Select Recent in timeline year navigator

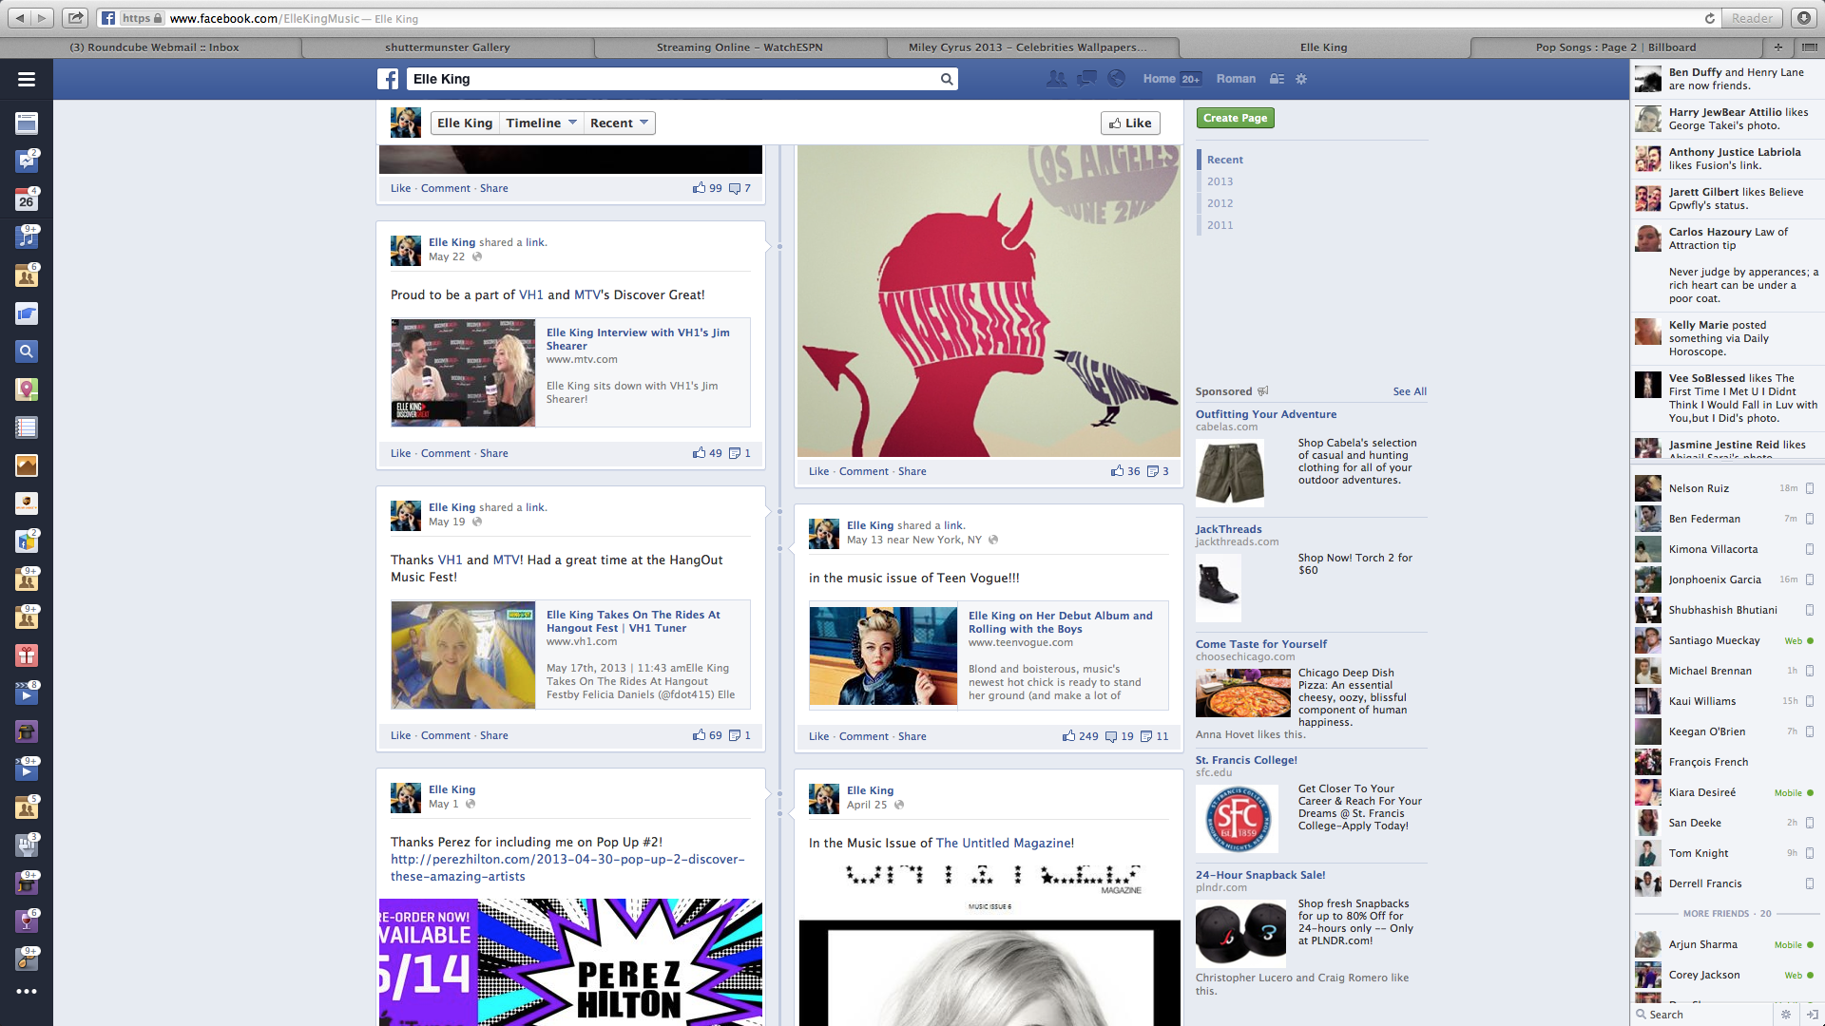(1224, 160)
